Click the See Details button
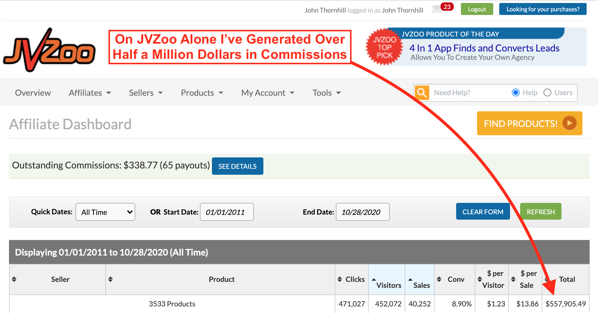This screenshot has width=598, height=313. (x=237, y=166)
